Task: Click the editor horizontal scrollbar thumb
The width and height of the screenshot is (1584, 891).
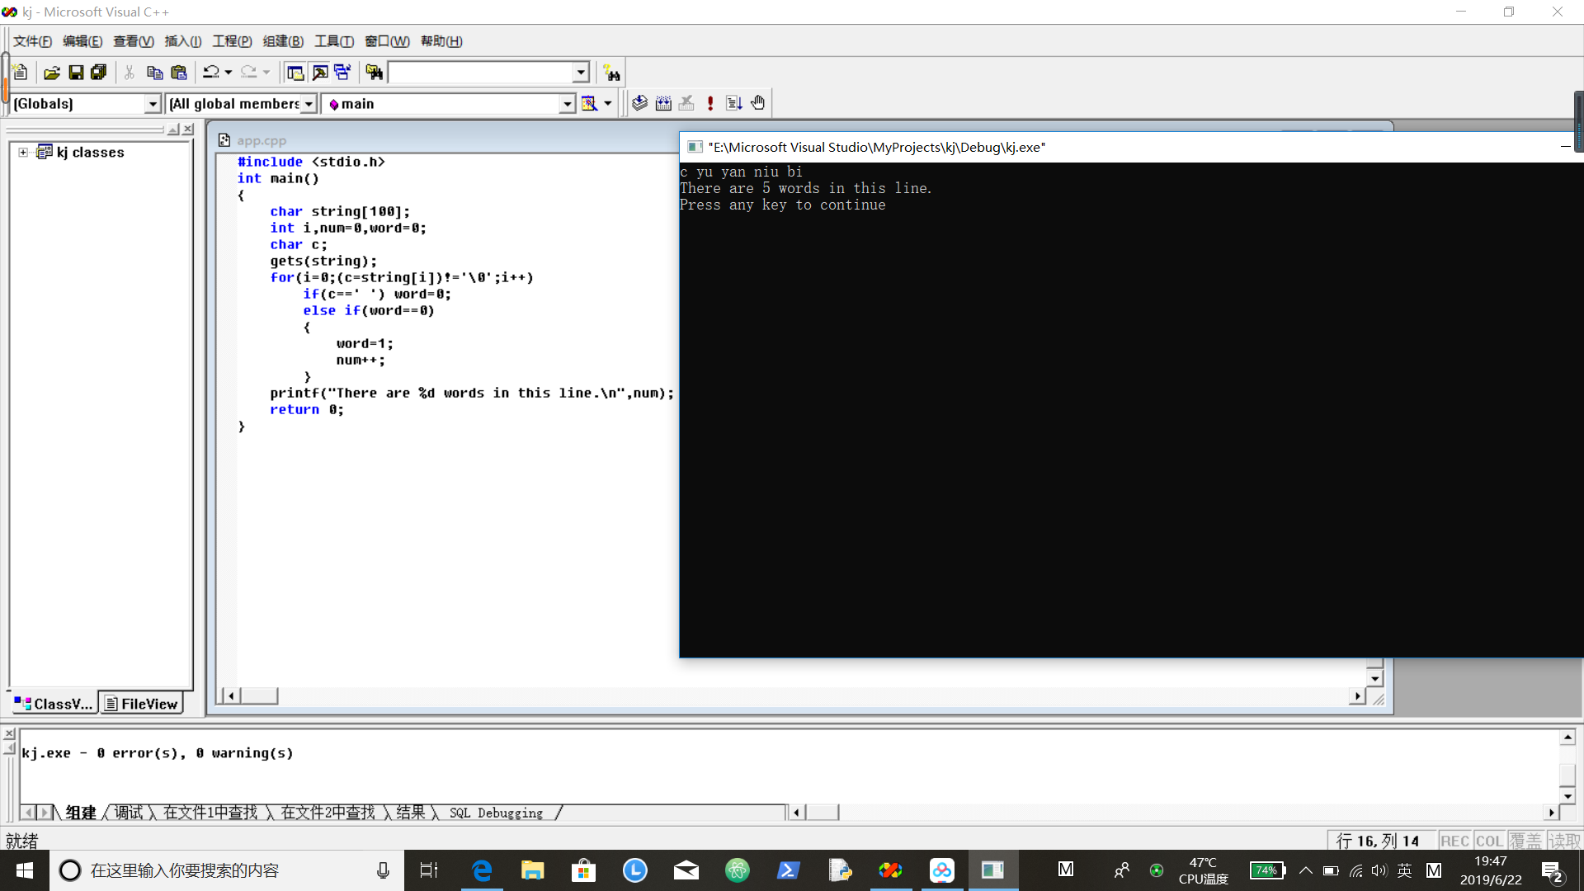Action: pyautogui.click(x=259, y=696)
